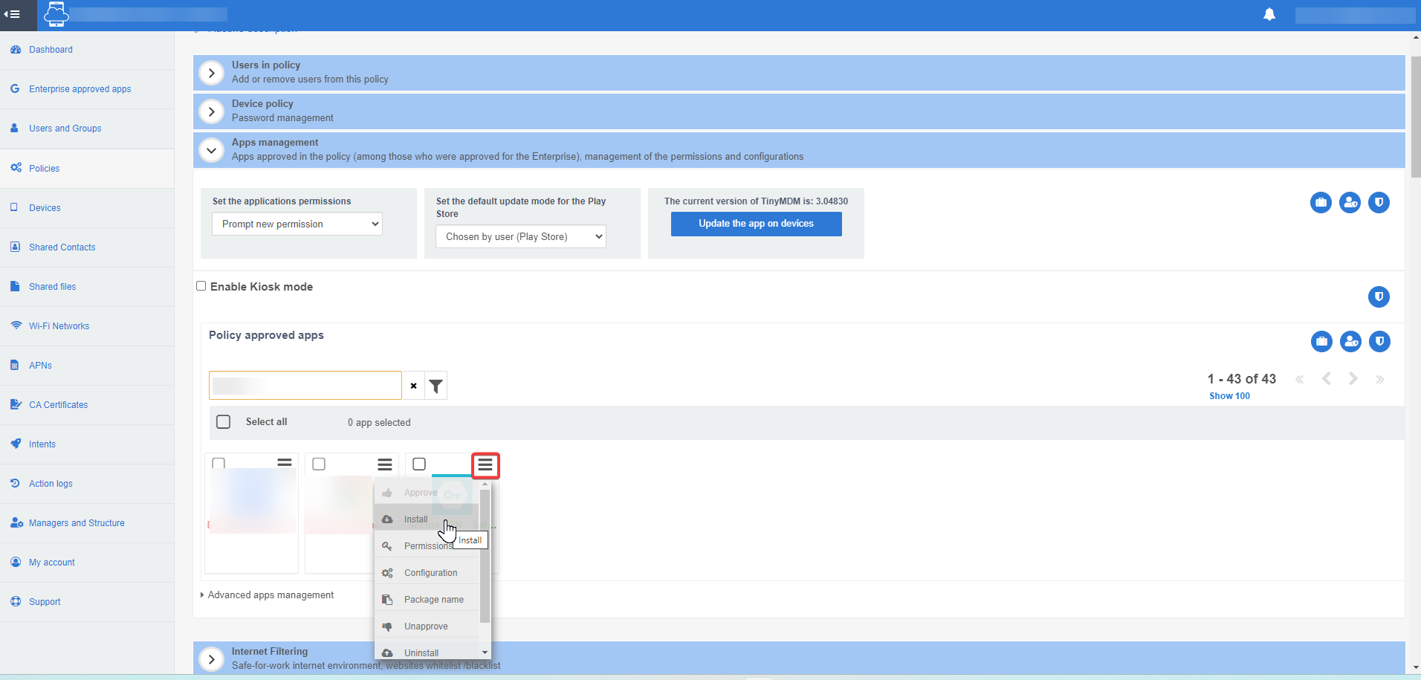The height and width of the screenshot is (680, 1421).
Task: Expand Users in policy section
Action: point(212,73)
